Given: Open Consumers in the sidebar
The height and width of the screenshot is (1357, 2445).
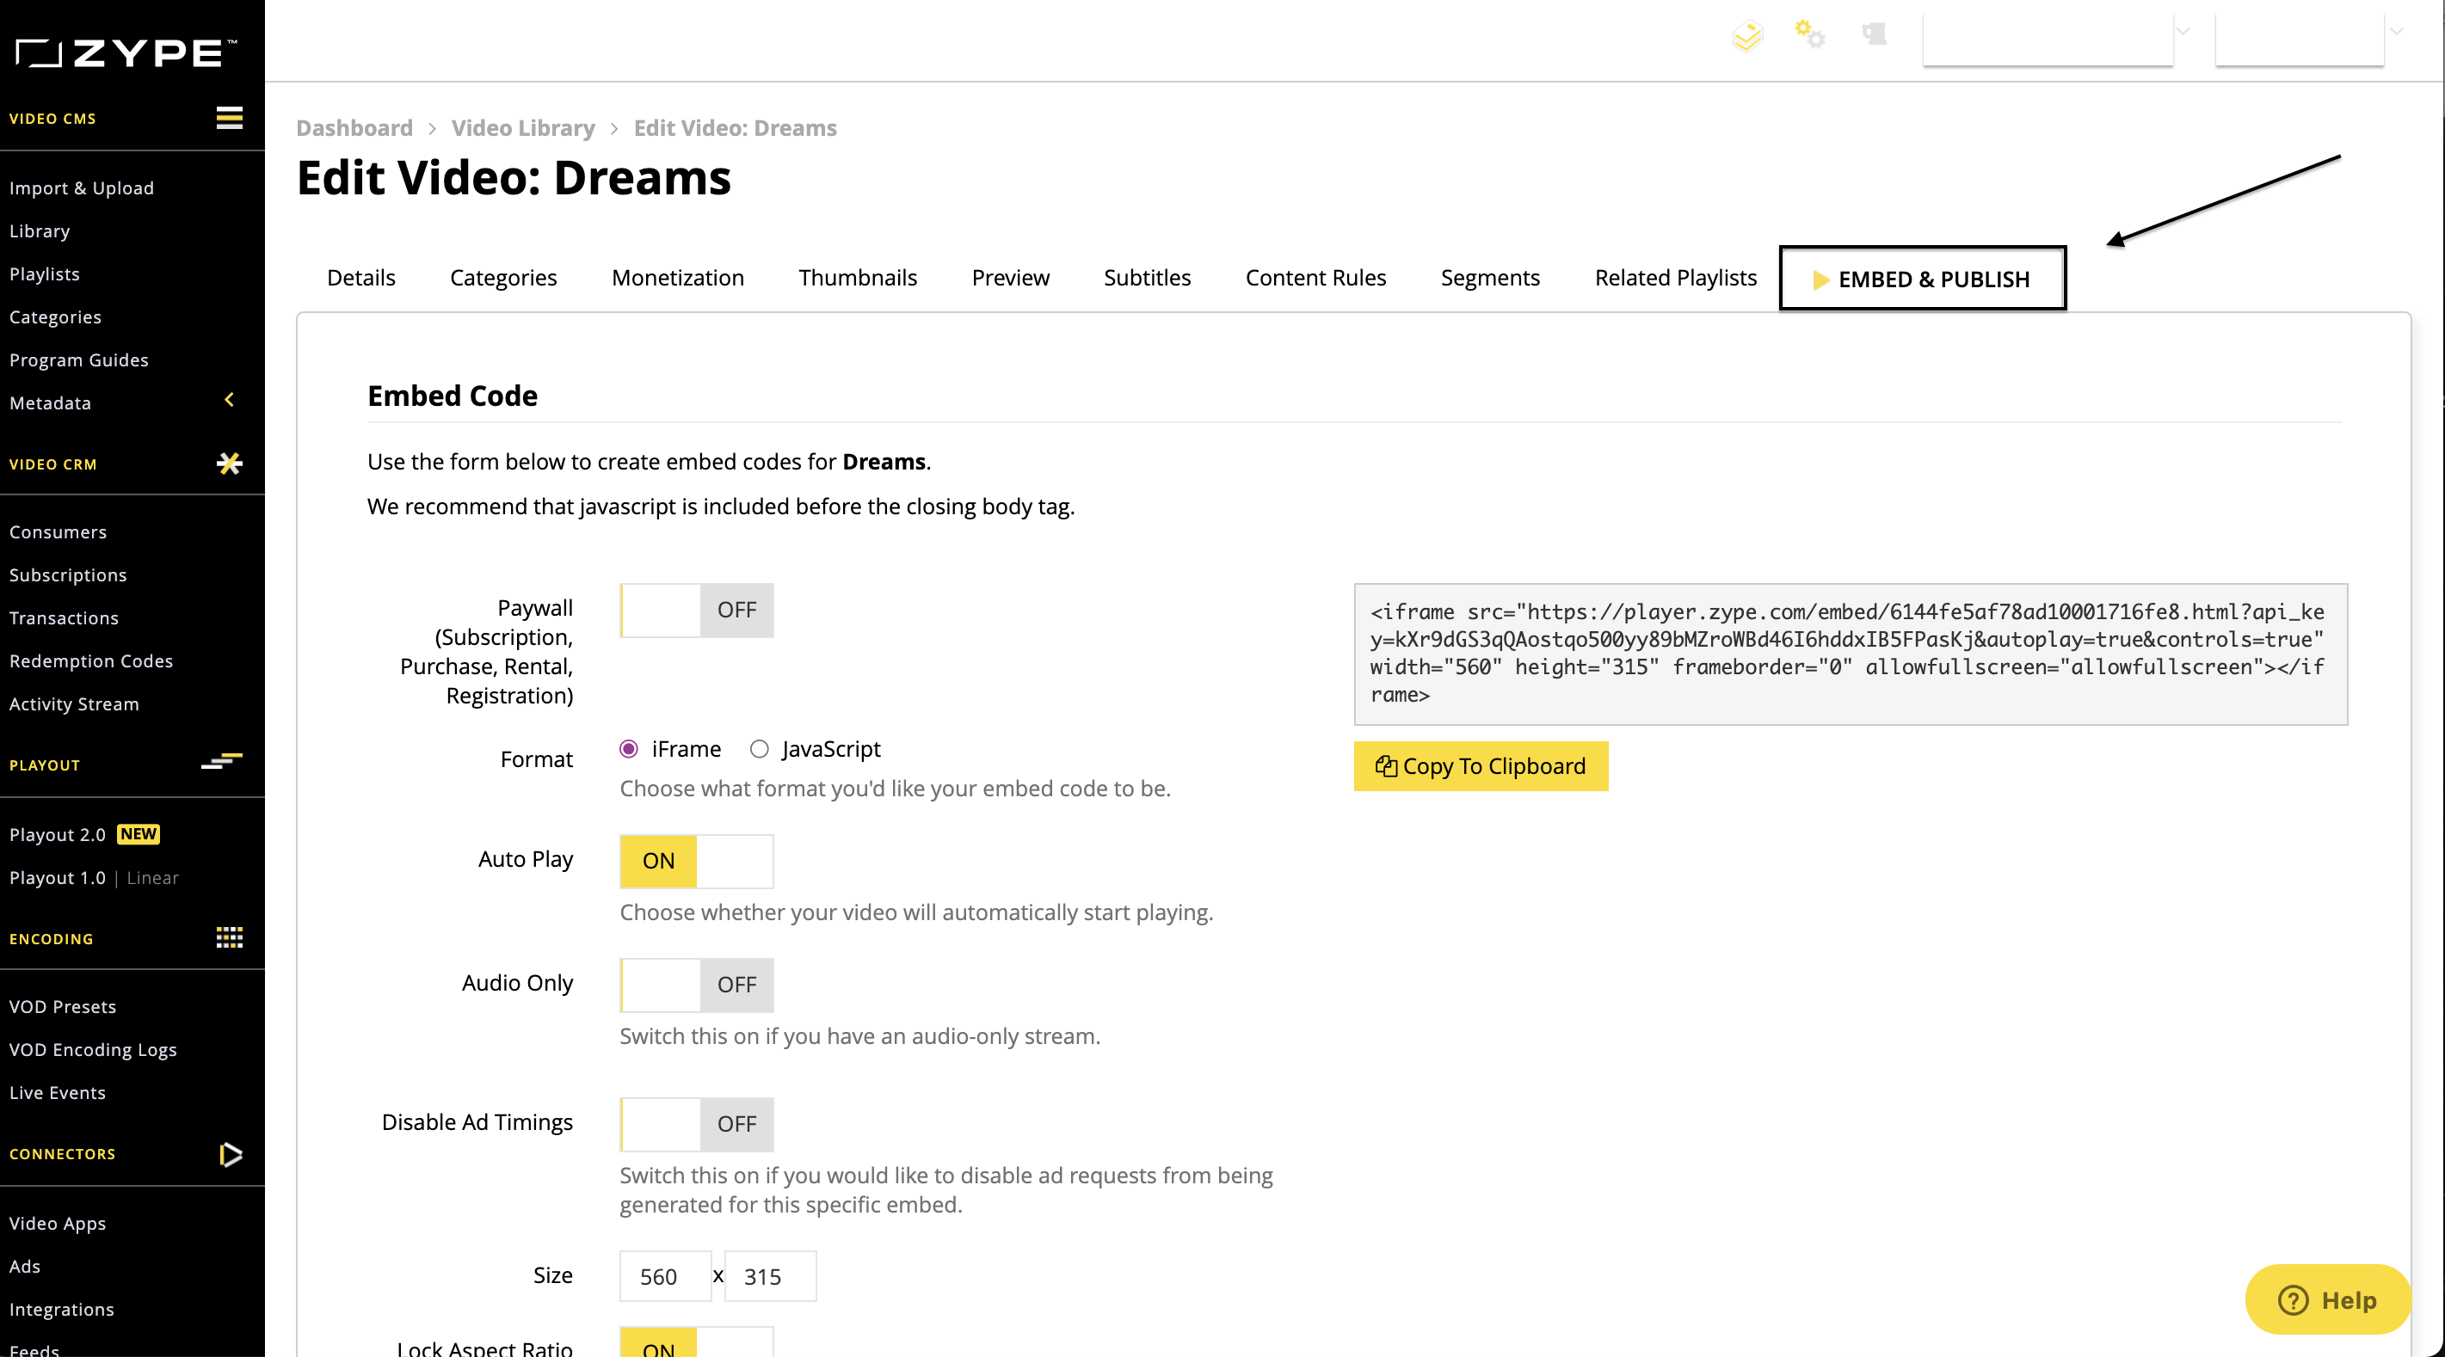Looking at the screenshot, I should (x=58, y=532).
